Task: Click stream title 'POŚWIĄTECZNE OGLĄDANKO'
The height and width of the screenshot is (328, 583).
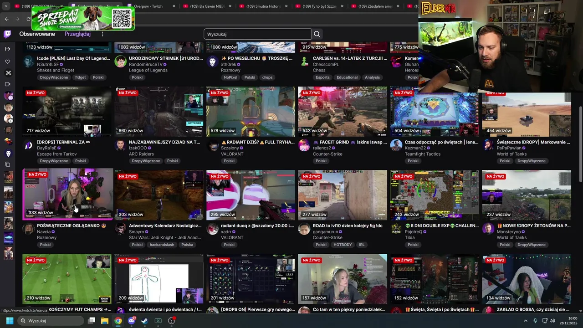Action: click(72, 225)
